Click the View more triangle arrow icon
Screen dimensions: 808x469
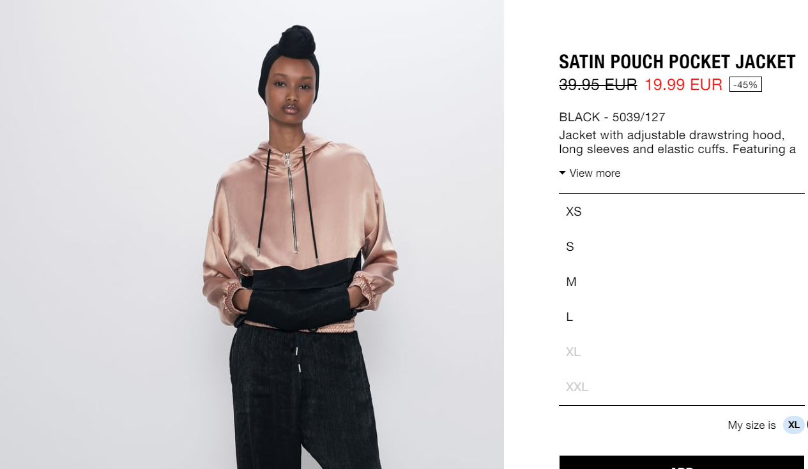562,173
